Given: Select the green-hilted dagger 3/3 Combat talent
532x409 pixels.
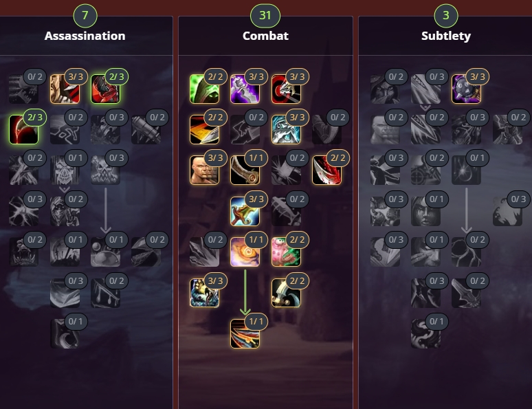Looking at the screenshot, I should pos(245,211).
